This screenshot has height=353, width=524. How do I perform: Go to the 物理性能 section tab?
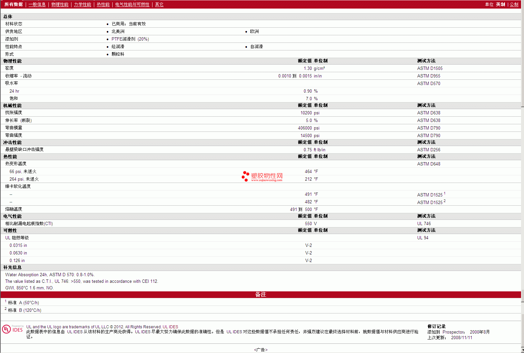(60, 4)
